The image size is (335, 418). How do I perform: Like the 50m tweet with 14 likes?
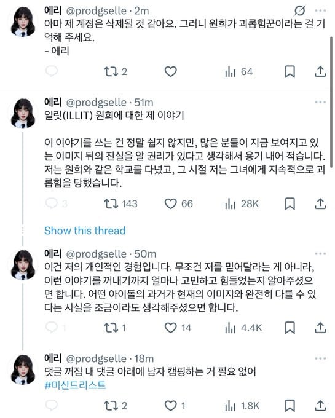pos(170,328)
